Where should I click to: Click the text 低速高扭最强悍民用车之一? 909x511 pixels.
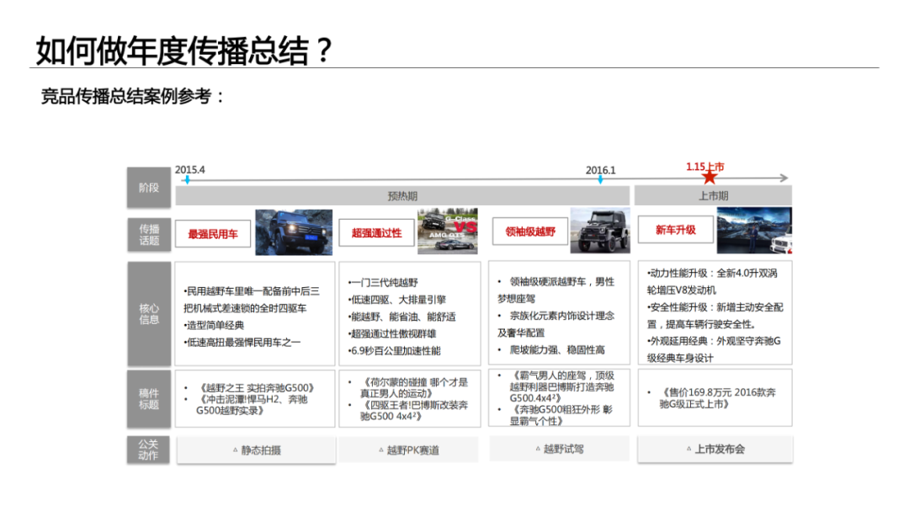242,343
